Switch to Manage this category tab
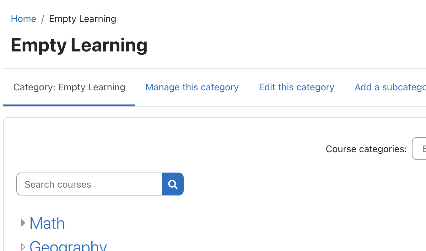This screenshot has height=251, width=426. pyautogui.click(x=192, y=87)
